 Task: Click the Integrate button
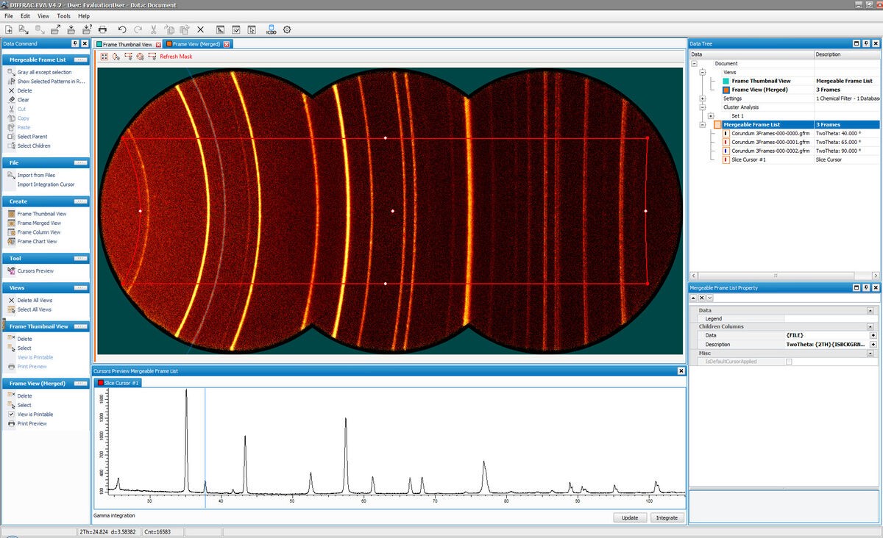[667, 517]
